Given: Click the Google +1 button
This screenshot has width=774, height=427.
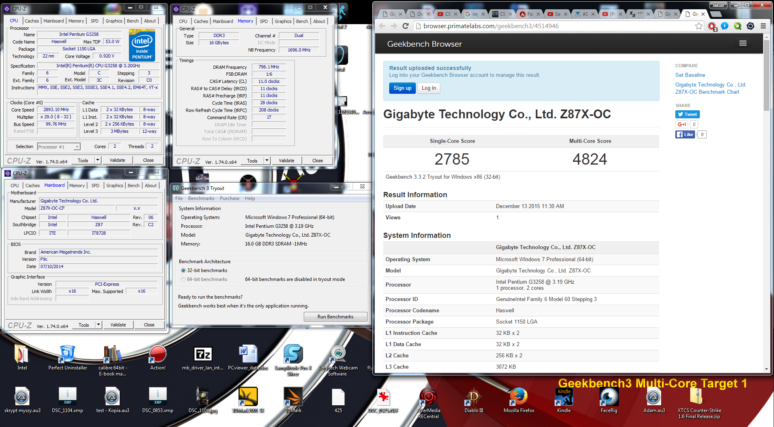Looking at the screenshot, I should [x=682, y=124].
